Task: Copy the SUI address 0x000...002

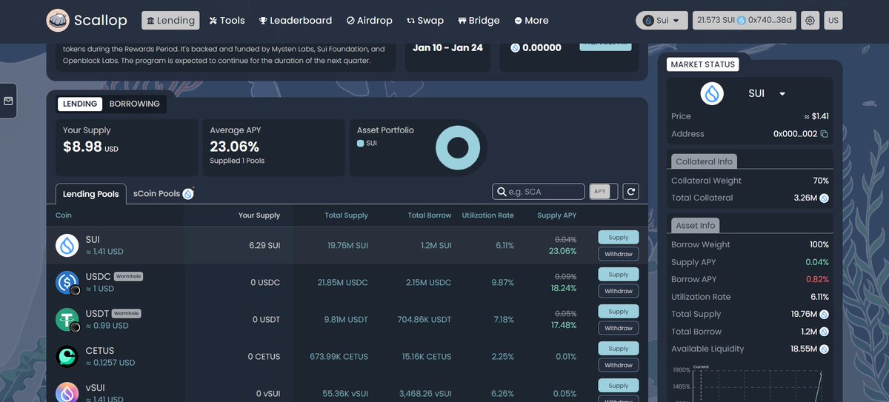Action: (824, 134)
